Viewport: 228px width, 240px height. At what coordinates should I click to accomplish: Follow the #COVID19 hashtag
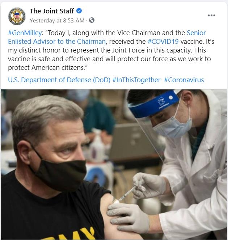pos(163,42)
